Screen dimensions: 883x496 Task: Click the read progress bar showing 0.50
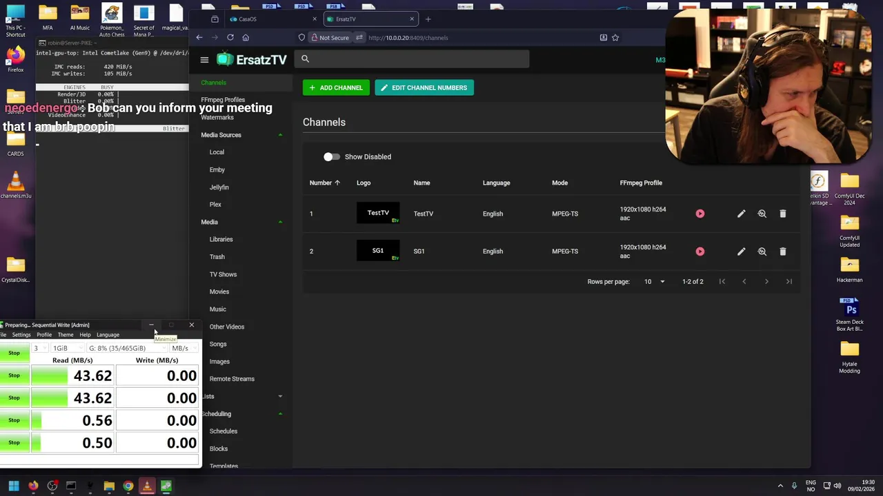72,442
